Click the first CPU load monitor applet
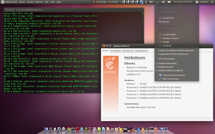215x134 pixels. [x=123, y=2]
